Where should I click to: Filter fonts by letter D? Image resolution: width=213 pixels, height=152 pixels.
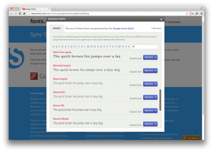point(62,47)
